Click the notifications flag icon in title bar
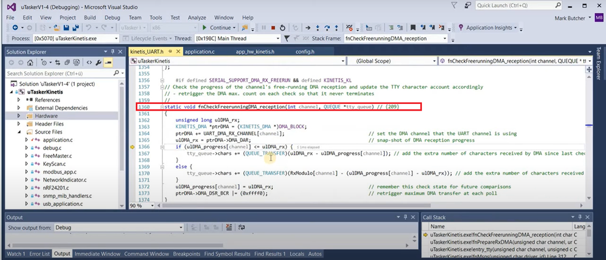Viewport: 606px width, 260px height. point(455,5)
